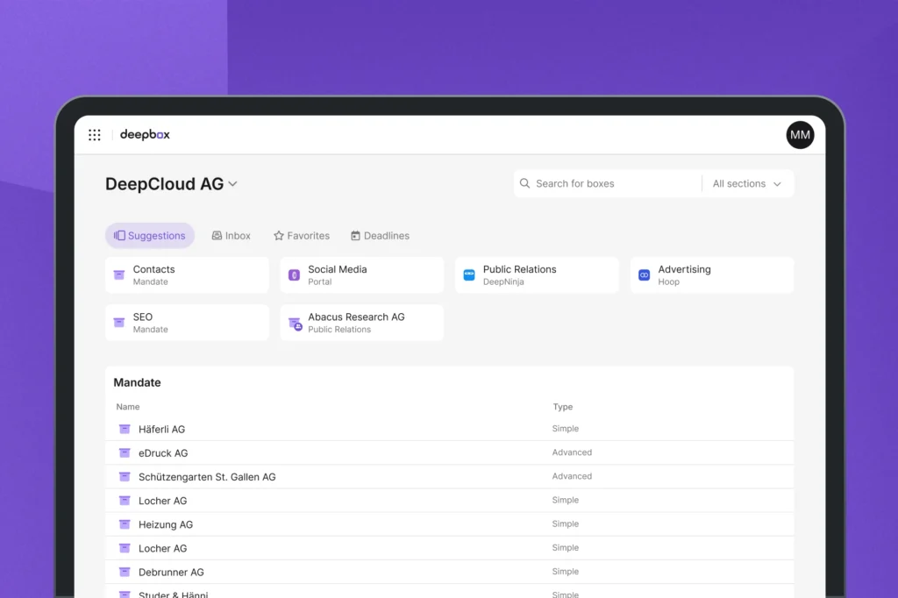Open the Public Relations DeepNinja card
This screenshot has width=898, height=598.
pos(538,275)
